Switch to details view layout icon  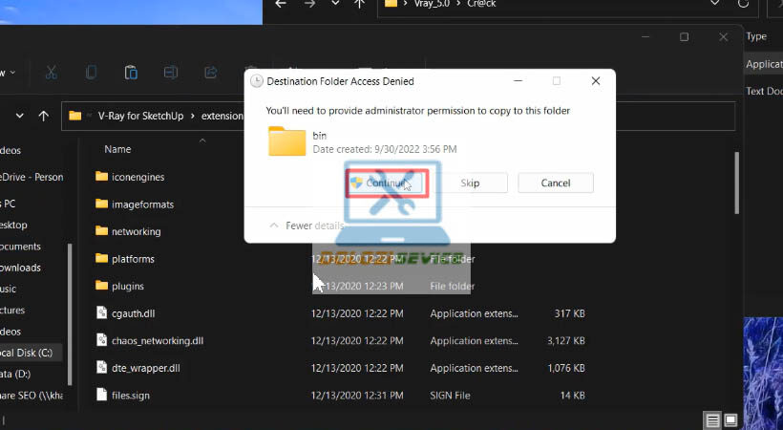pyautogui.click(x=712, y=420)
